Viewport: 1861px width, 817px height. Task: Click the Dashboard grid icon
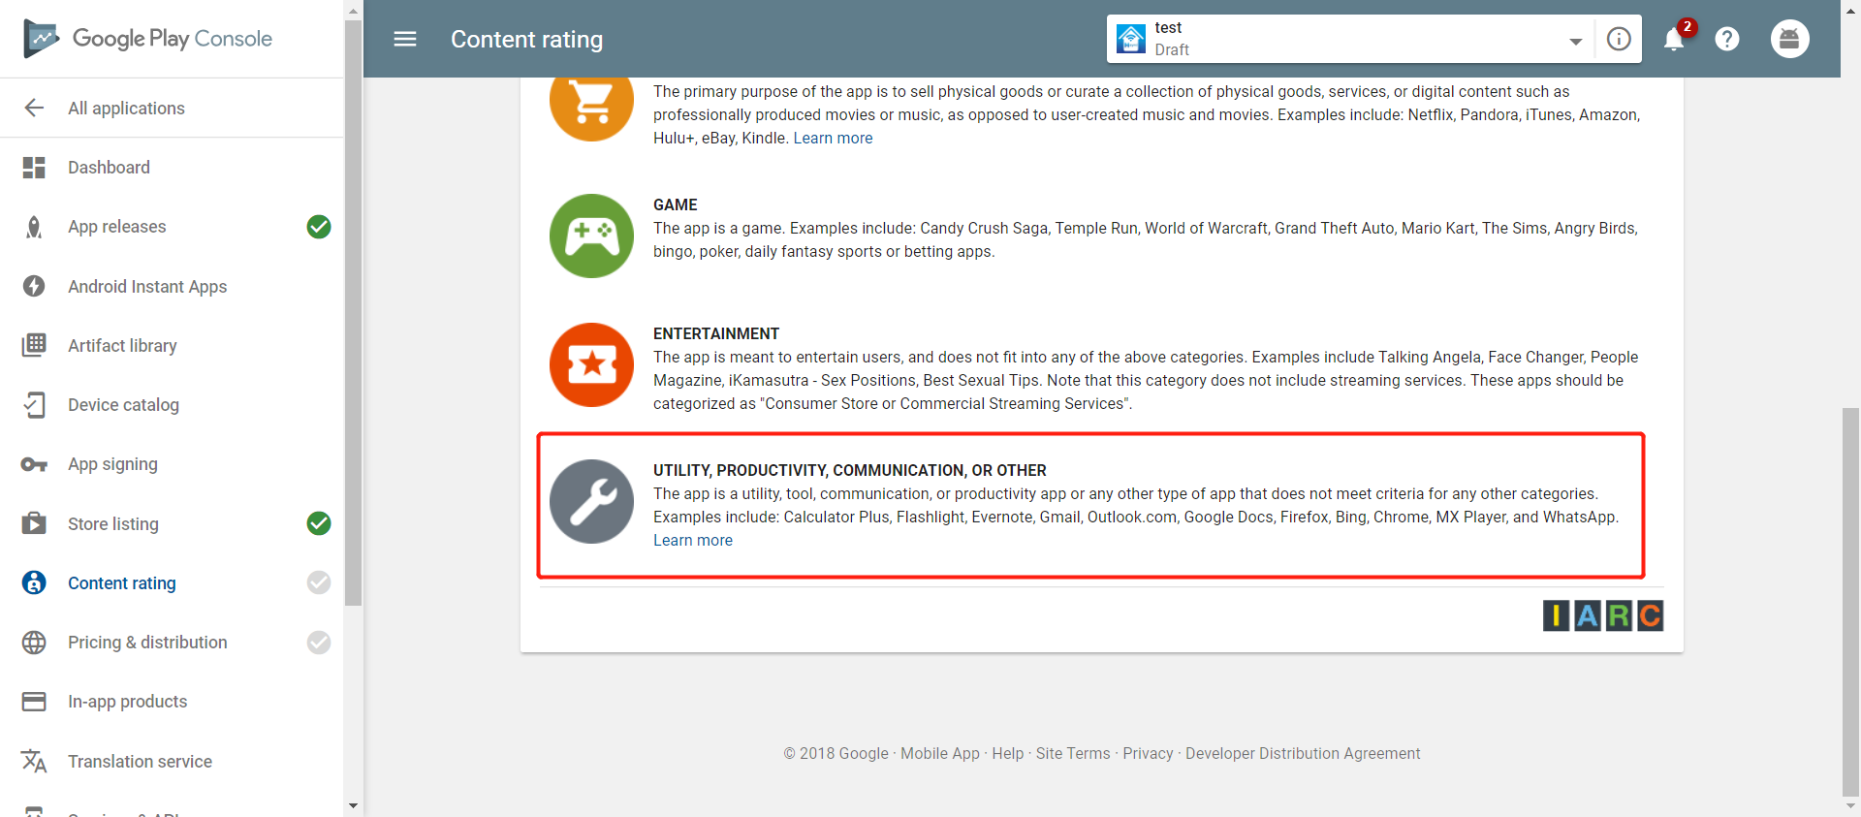pyautogui.click(x=34, y=168)
